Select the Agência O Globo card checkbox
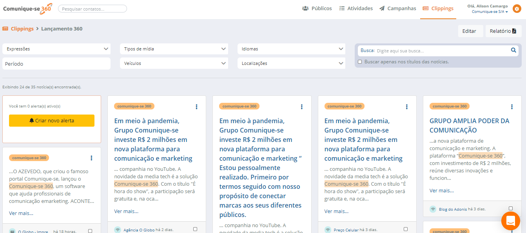This screenshot has height=233, width=526. 195,229
